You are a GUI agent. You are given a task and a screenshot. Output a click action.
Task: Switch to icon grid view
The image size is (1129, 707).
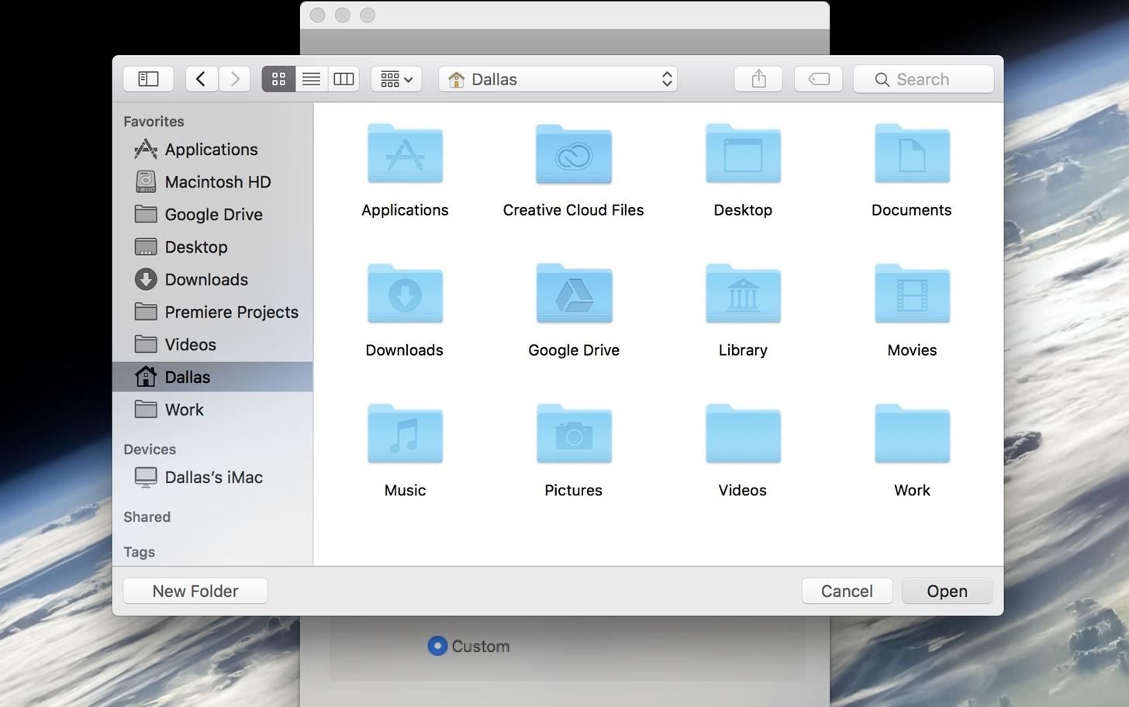pos(278,78)
